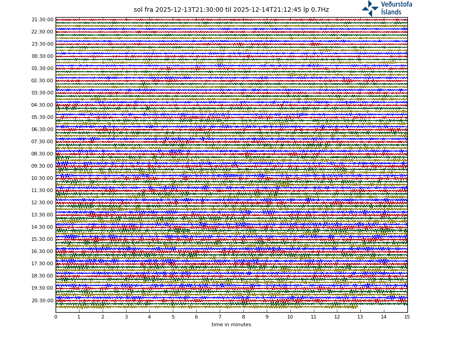
Task: Click the 10 minute axis tick label
Action: click(x=290, y=317)
